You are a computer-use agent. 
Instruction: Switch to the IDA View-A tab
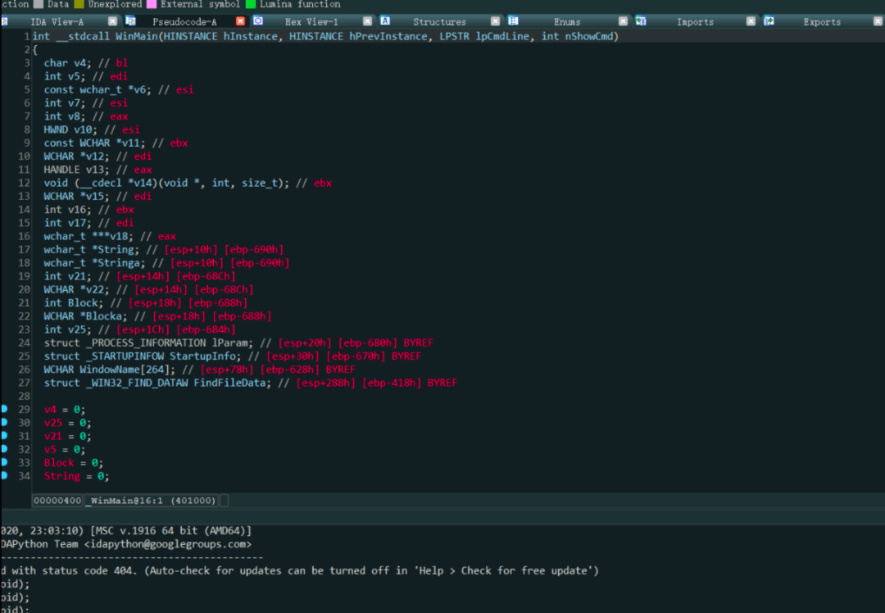pos(57,21)
